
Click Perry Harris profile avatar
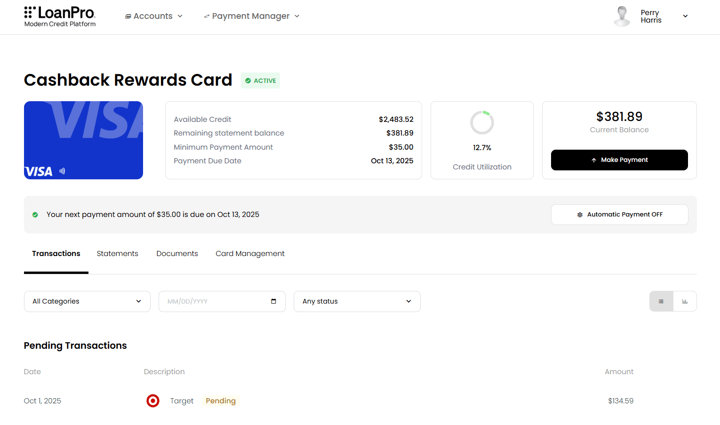click(622, 16)
